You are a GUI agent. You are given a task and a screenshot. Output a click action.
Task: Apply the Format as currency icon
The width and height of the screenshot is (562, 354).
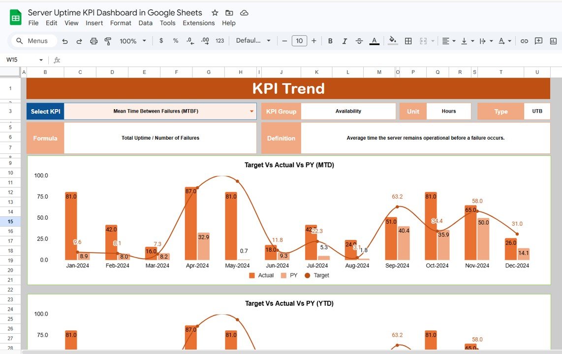[161, 41]
